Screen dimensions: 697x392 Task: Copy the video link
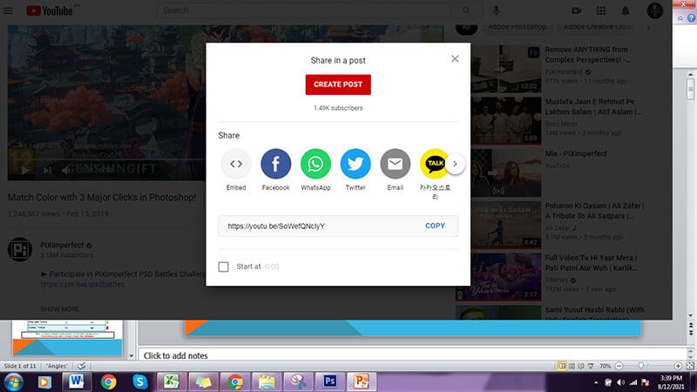435,226
